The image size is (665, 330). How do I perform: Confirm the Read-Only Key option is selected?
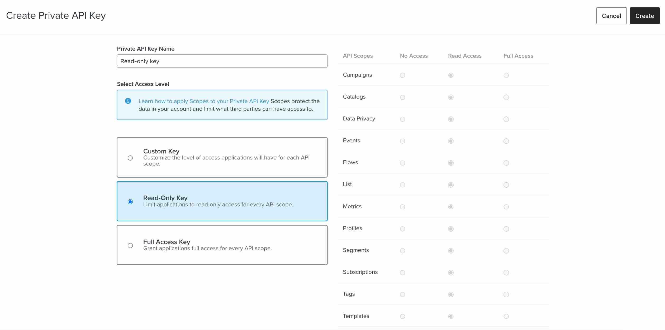pos(130,202)
